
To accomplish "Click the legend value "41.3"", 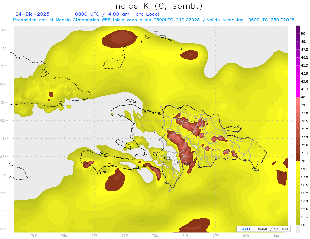I will coord(305,89).
